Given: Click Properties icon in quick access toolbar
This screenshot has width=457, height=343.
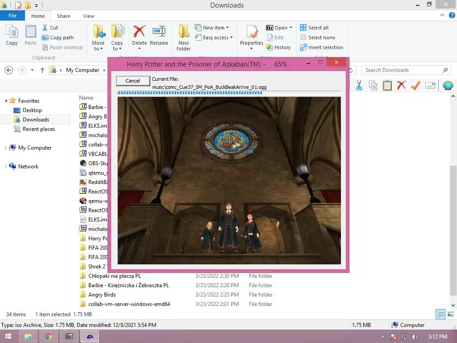Looking at the screenshot, I should click(18, 5).
